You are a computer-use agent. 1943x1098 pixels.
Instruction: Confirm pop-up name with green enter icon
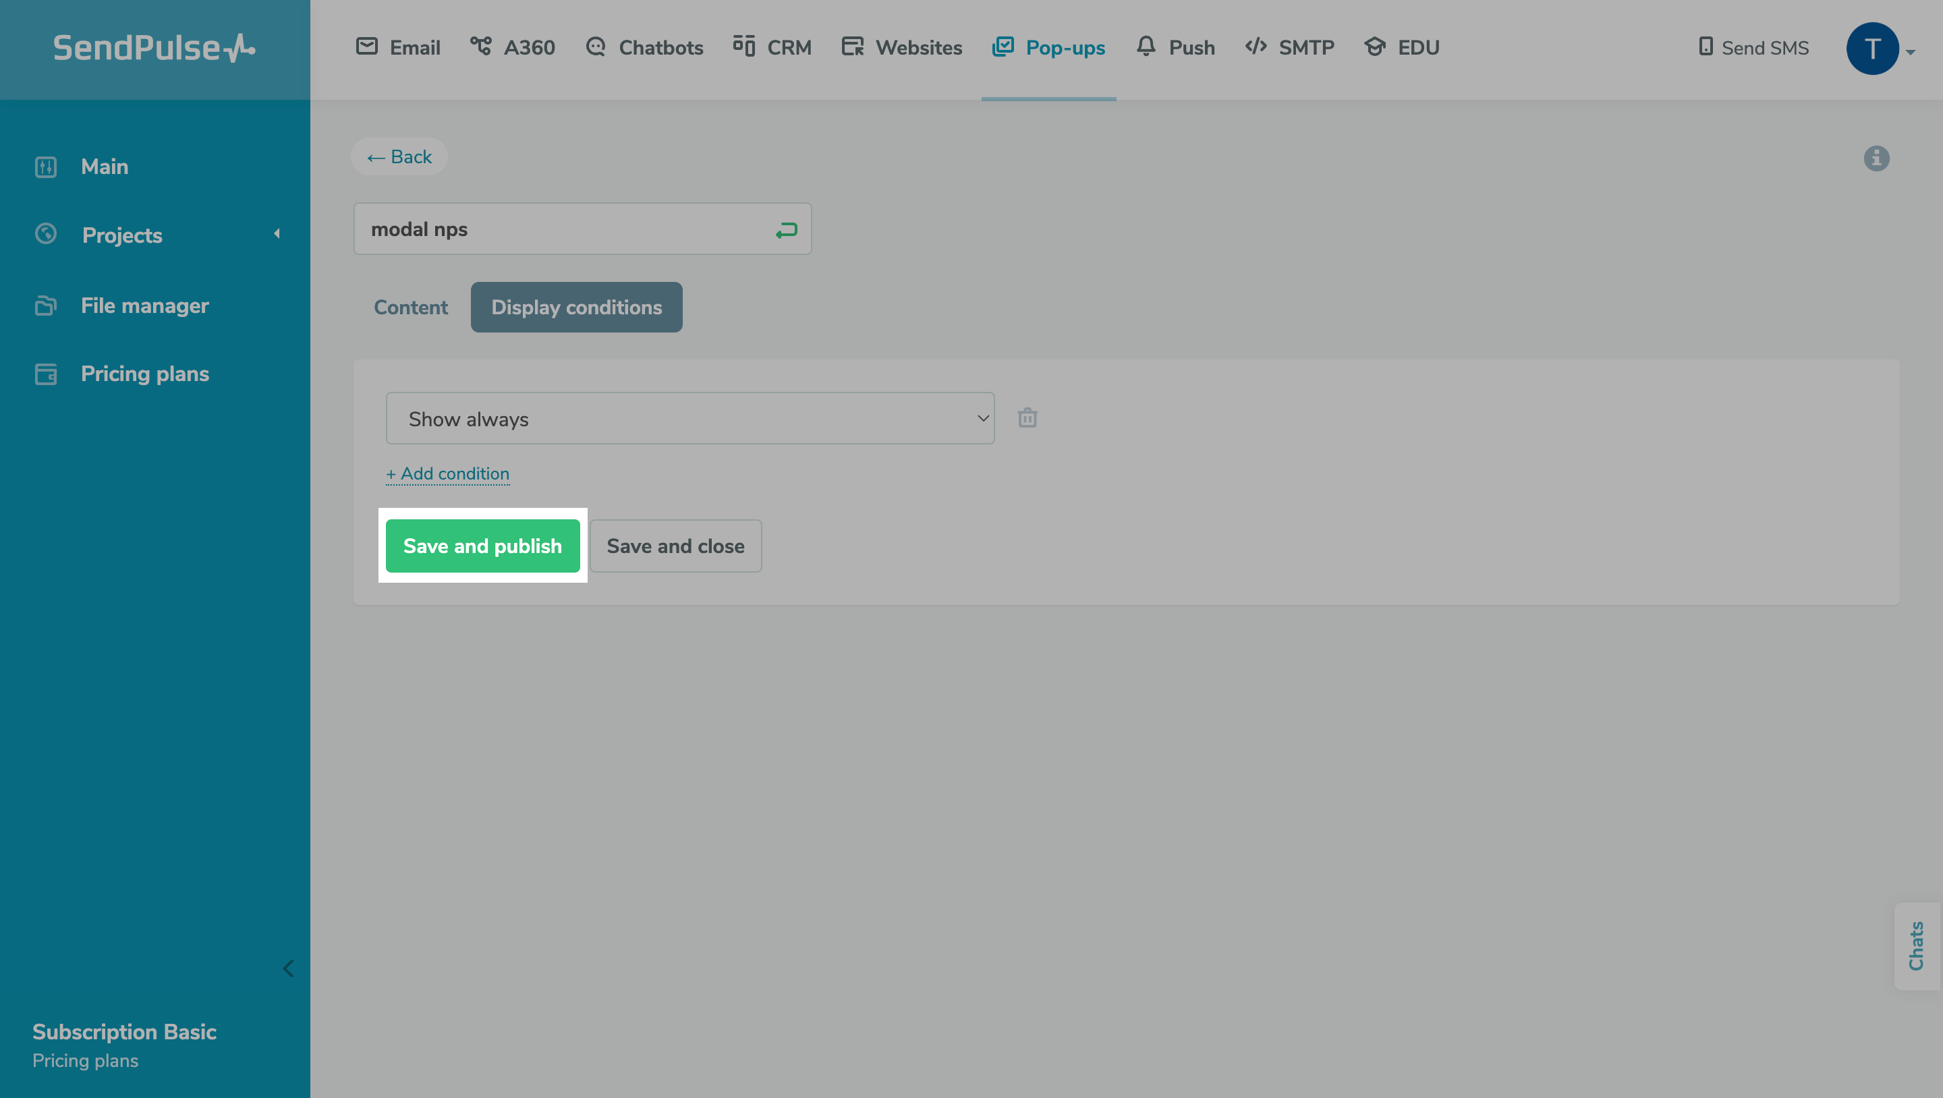tap(786, 230)
